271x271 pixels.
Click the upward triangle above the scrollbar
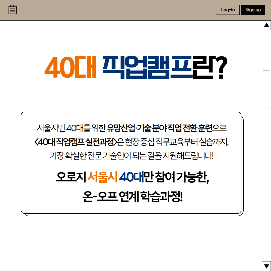click(267, 25)
